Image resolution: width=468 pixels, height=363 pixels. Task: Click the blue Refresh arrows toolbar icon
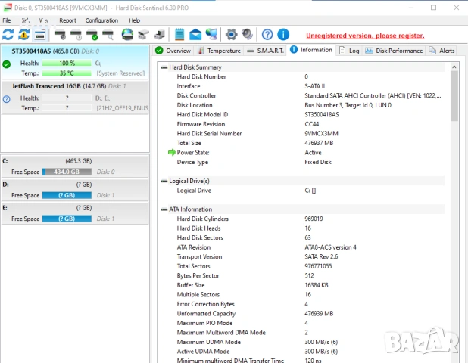point(8,35)
